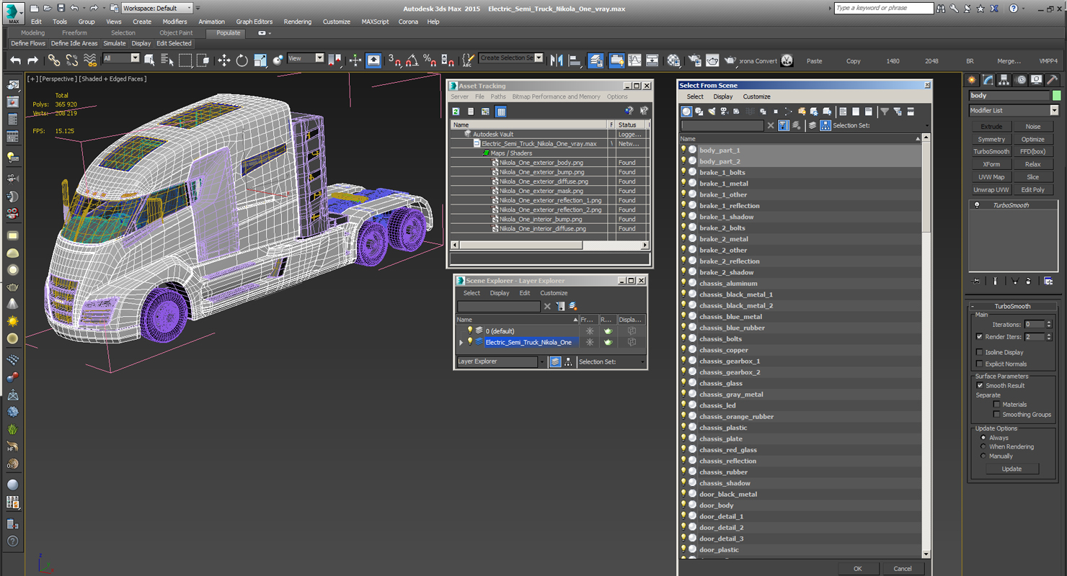Activate the Unlink Selection tool
This screenshot has height=576, width=1067.
[x=72, y=60]
